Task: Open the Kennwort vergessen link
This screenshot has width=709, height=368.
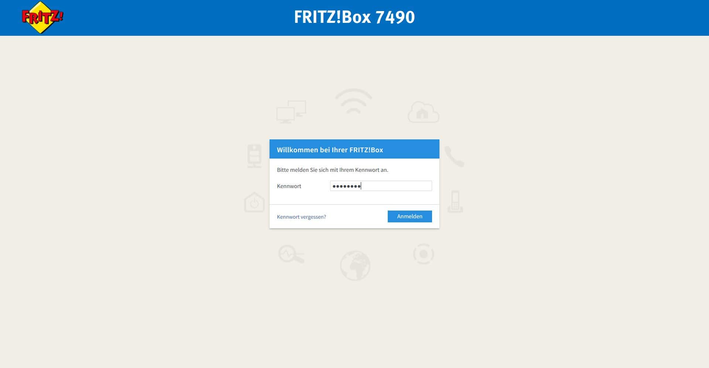Action: (301, 217)
